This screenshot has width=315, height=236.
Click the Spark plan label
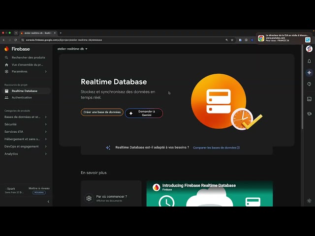[x=11, y=189]
